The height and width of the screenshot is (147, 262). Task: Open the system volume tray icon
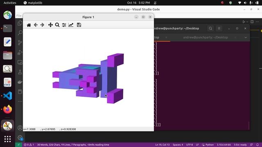245,3
